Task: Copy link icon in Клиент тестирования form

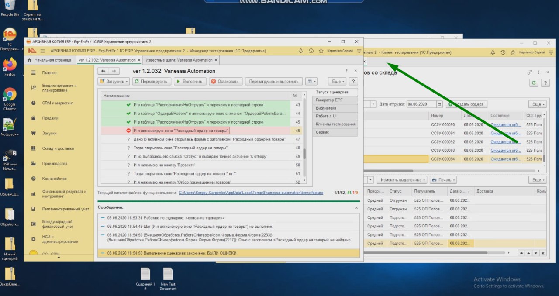Action: 530,72
